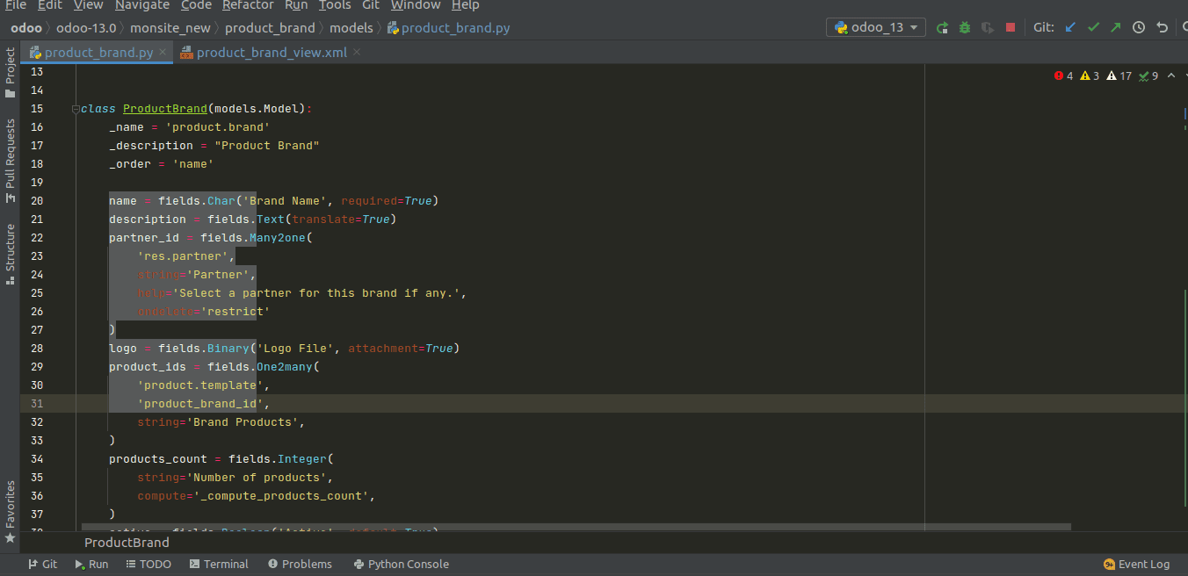This screenshot has width=1188, height=576.
Task: Click the weak warnings count of 17
Action: pos(1119,76)
